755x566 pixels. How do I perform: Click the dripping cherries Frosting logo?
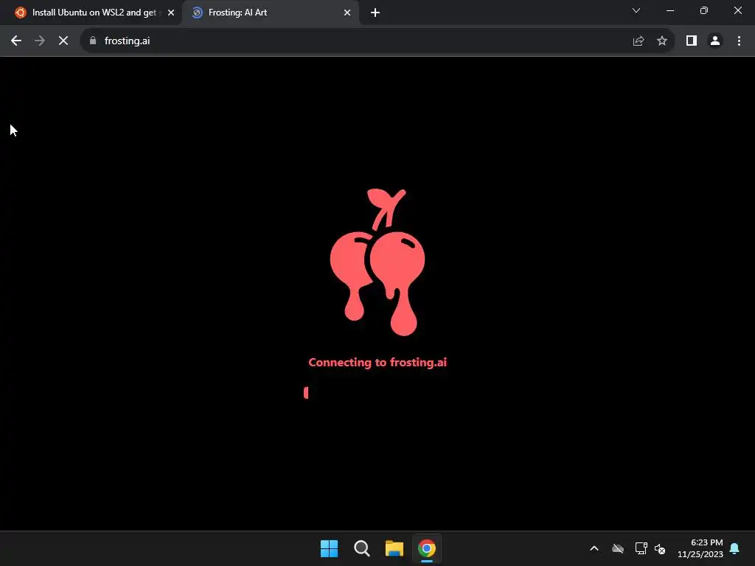pos(377,262)
